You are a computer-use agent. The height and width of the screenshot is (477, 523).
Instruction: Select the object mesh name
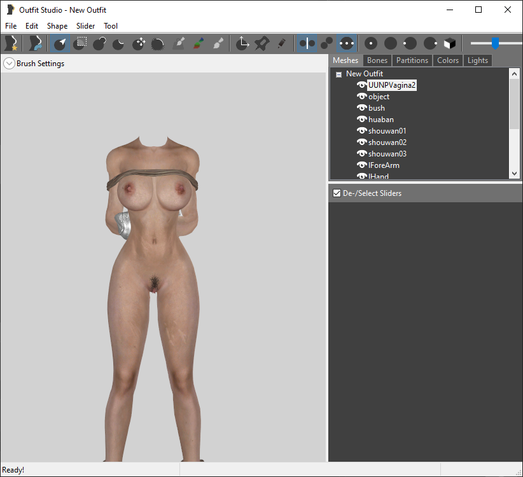pos(379,97)
